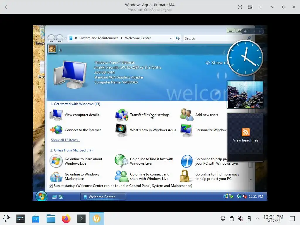Click the Personalize Windows icon
Viewport: 300px width, 225px height.
tap(187, 130)
